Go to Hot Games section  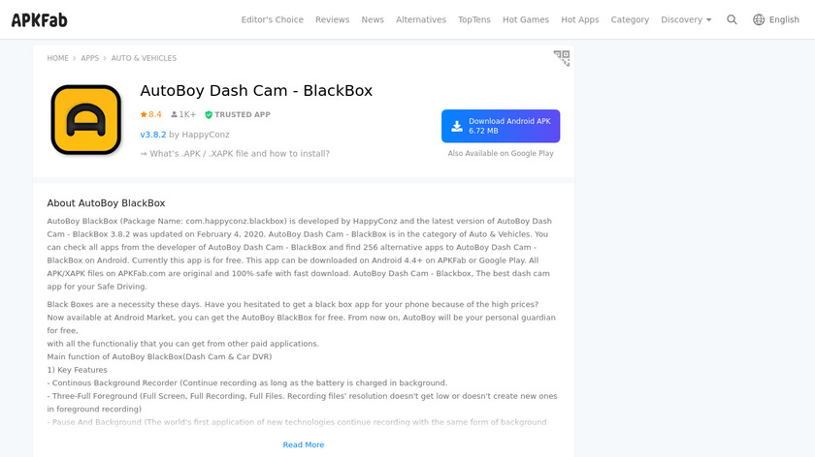[526, 19]
